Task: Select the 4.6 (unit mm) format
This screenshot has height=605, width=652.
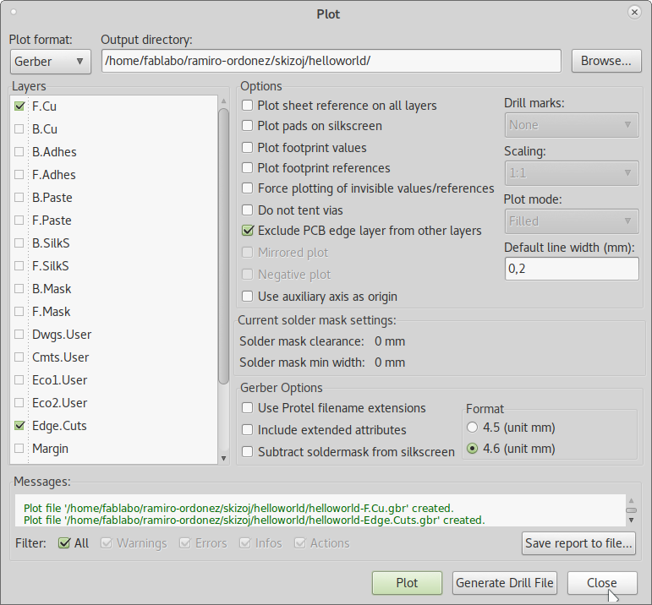Action: [x=473, y=449]
